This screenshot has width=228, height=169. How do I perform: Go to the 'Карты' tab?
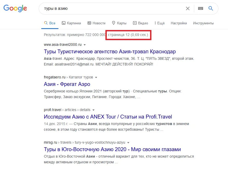point(119,23)
